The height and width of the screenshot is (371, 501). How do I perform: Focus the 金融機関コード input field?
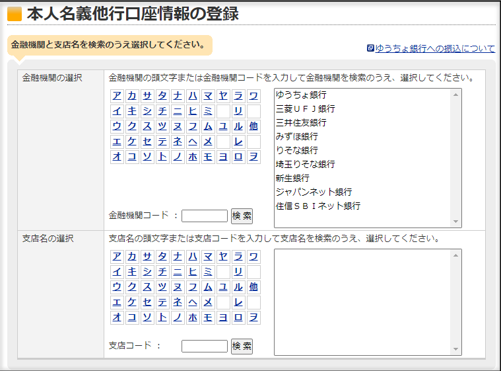(x=205, y=216)
